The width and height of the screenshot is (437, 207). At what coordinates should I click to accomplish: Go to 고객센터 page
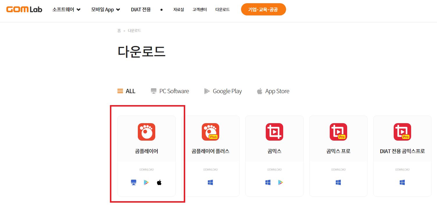pyautogui.click(x=199, y=10)
